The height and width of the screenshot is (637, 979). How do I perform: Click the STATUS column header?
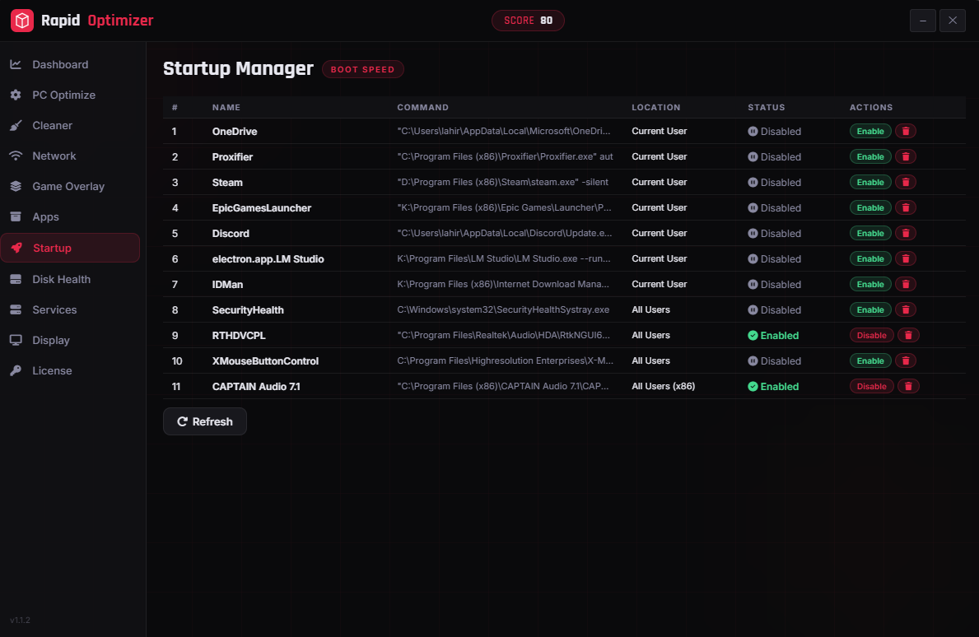click(x=767, y=107)
